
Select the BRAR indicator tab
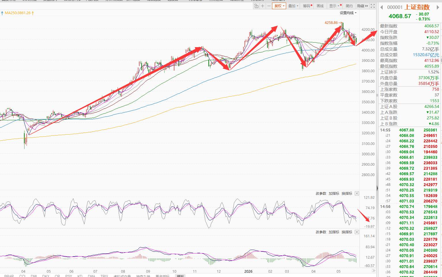9,276
